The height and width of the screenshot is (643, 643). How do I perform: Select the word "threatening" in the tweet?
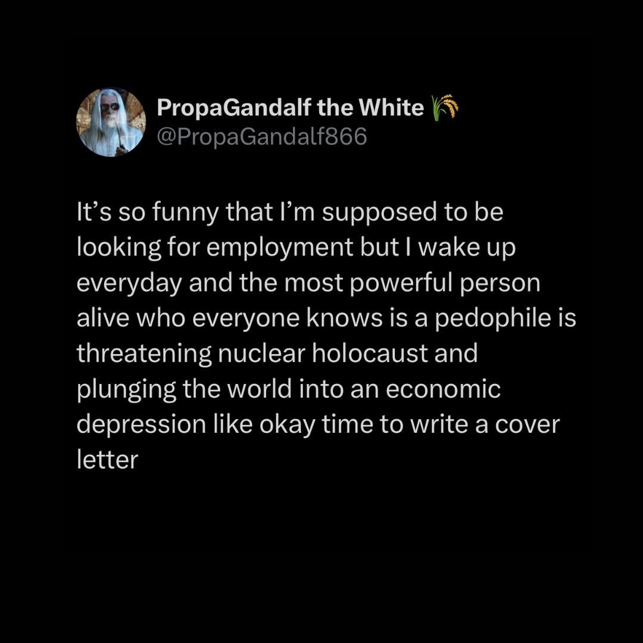point(144,354)
